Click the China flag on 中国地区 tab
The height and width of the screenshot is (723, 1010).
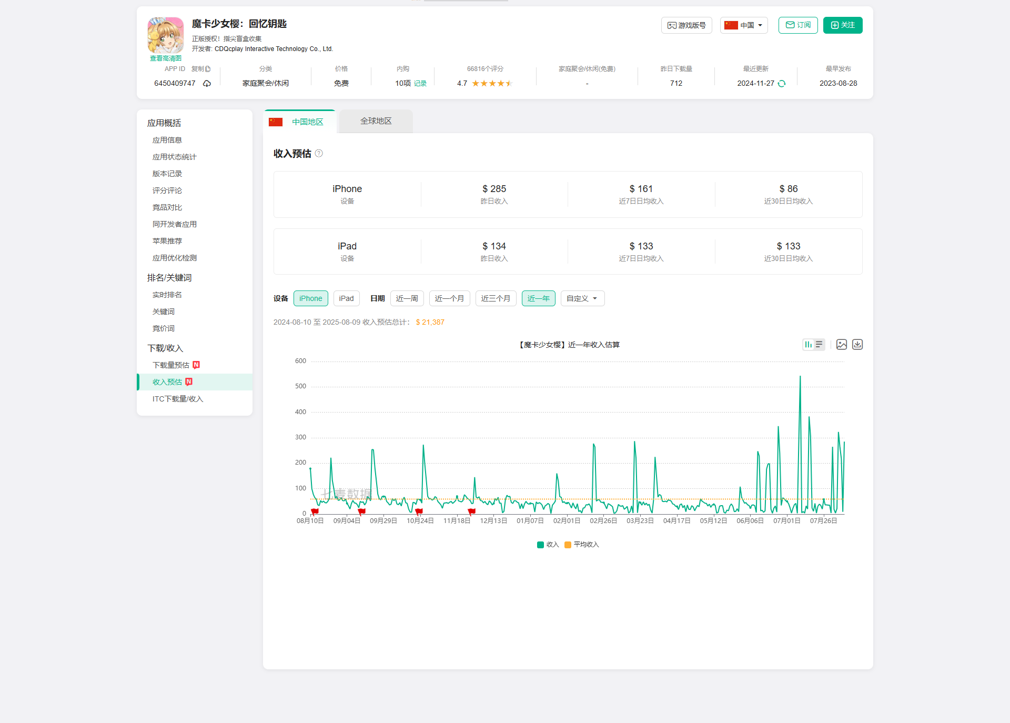(x=276, y=122)
